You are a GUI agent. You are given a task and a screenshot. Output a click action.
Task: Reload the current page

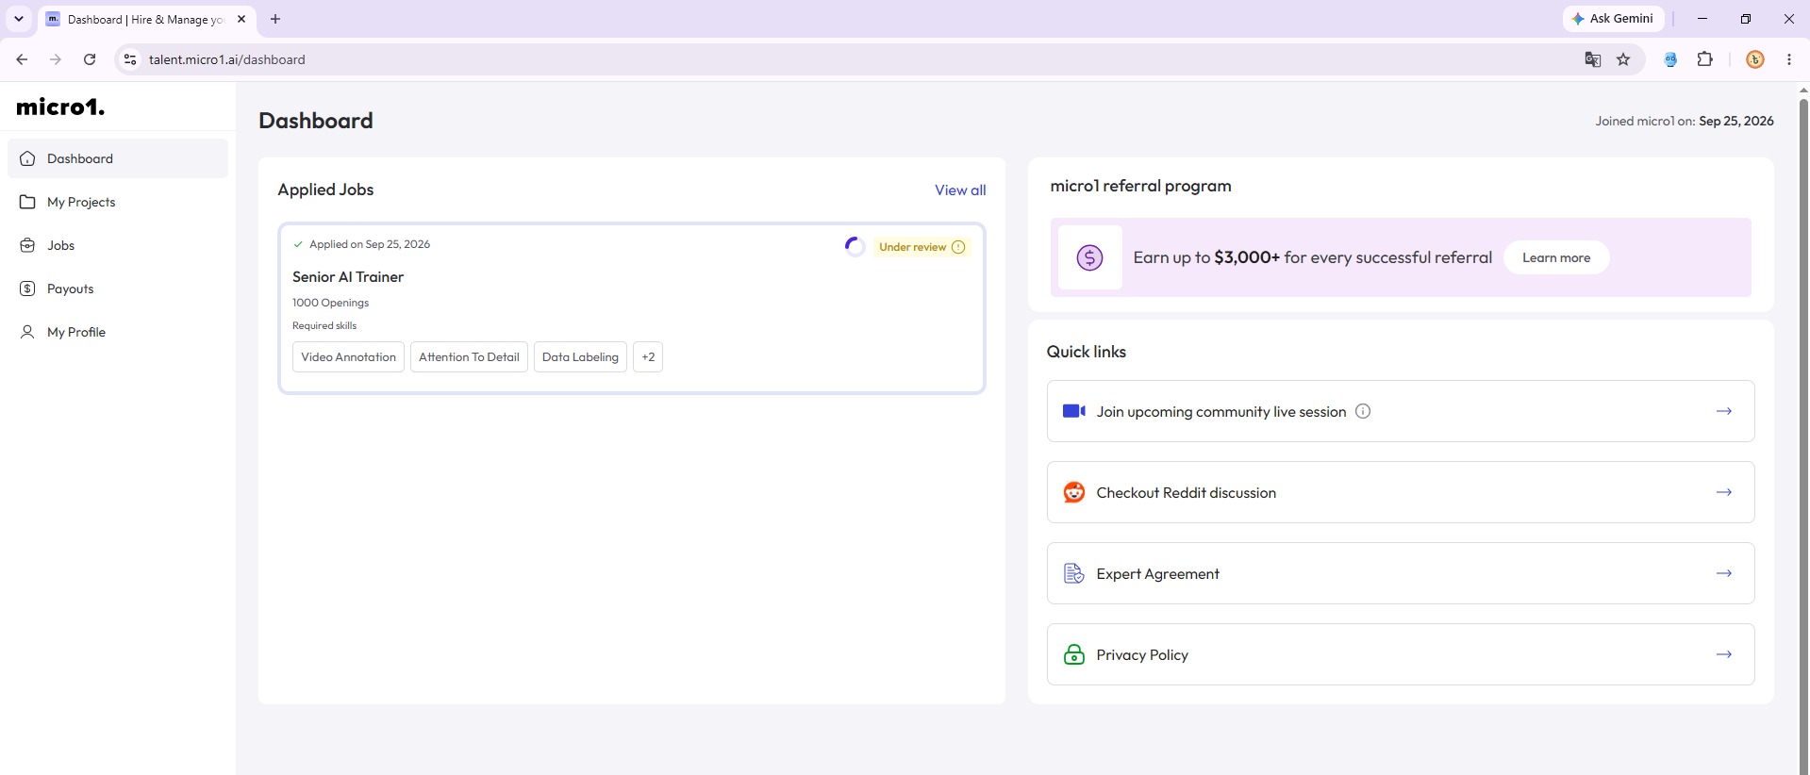point(90,59)
